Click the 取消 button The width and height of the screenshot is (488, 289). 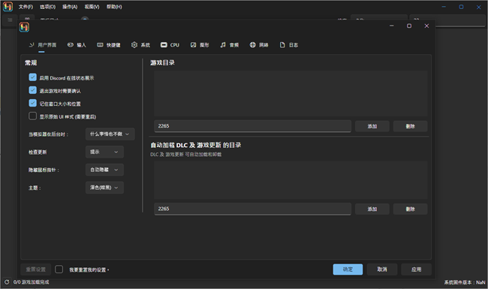(x=382, y=269)
